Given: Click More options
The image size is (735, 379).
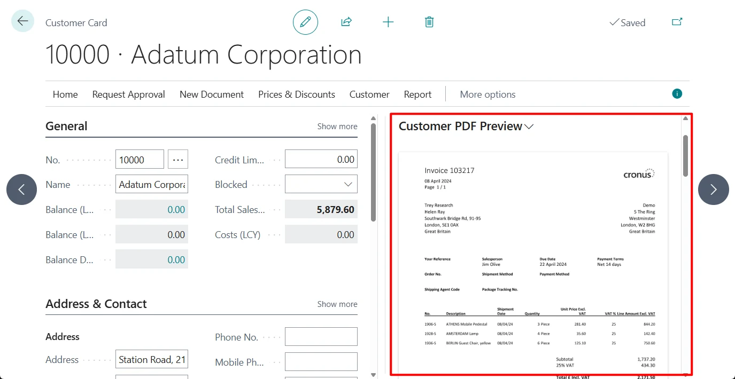Looking at the screenshot, I should click(x=488, y=94).
